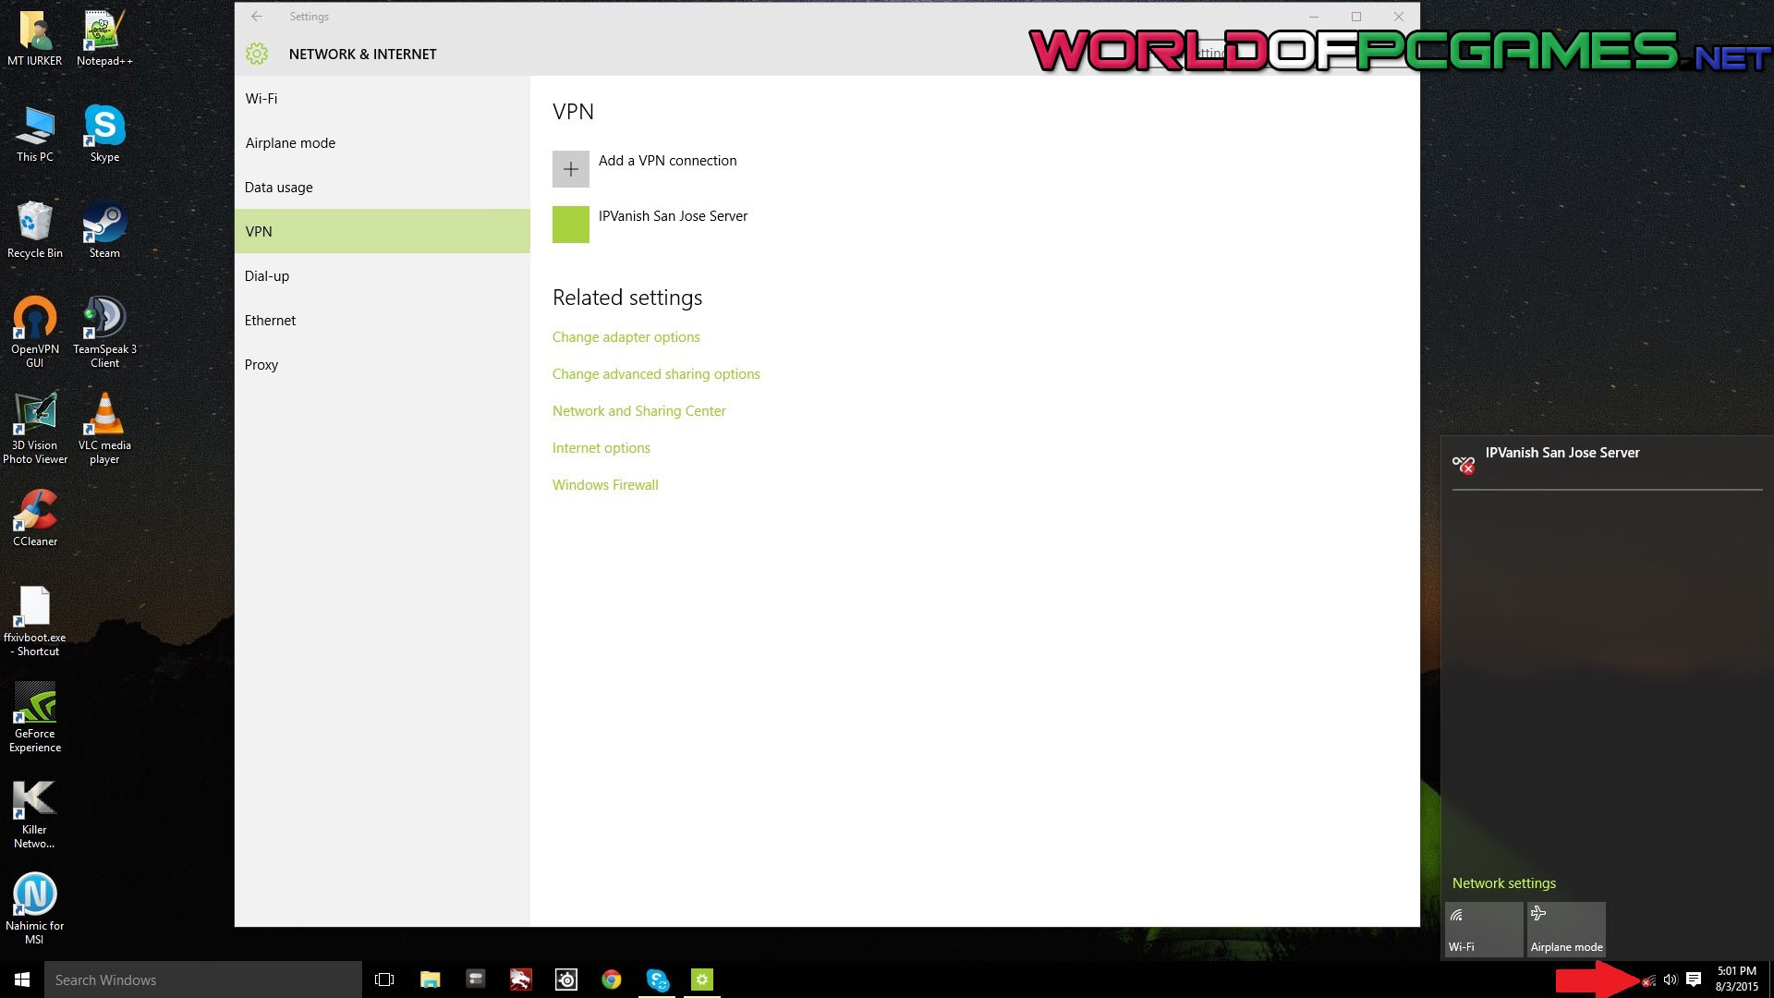The height and width of the screenshot is (998, 1774).
Task: Open the clock and date in the taskbar
Action: [x=1737, y=980]
